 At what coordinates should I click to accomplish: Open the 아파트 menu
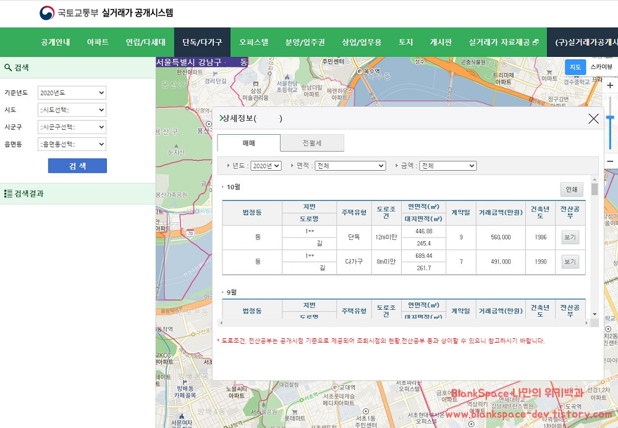point(98,42)
